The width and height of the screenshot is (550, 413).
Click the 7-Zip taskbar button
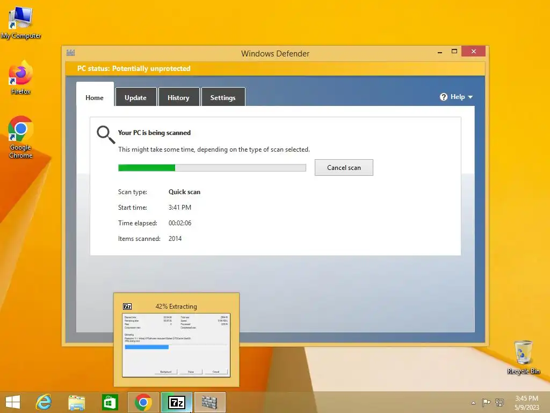coord(176,402)
